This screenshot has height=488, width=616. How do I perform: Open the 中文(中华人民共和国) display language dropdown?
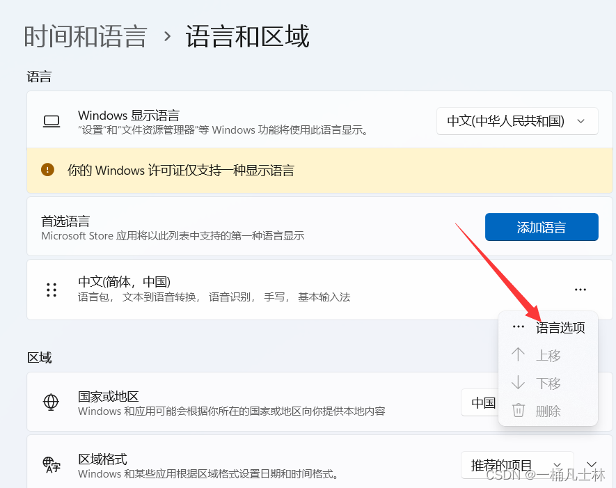point(517,121)
